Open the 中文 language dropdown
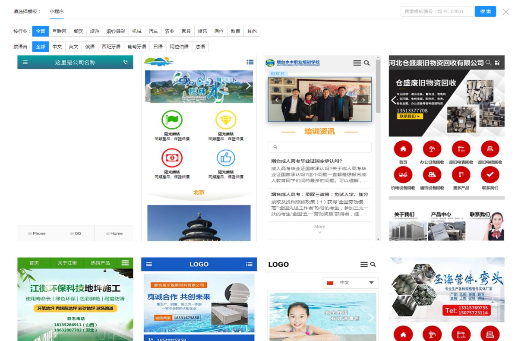This screenshot has height=341, width=518. (x=350, y=283)
